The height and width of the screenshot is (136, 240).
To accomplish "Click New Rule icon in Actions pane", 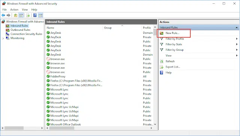I will pyautogui.click(x=162, y=33).
